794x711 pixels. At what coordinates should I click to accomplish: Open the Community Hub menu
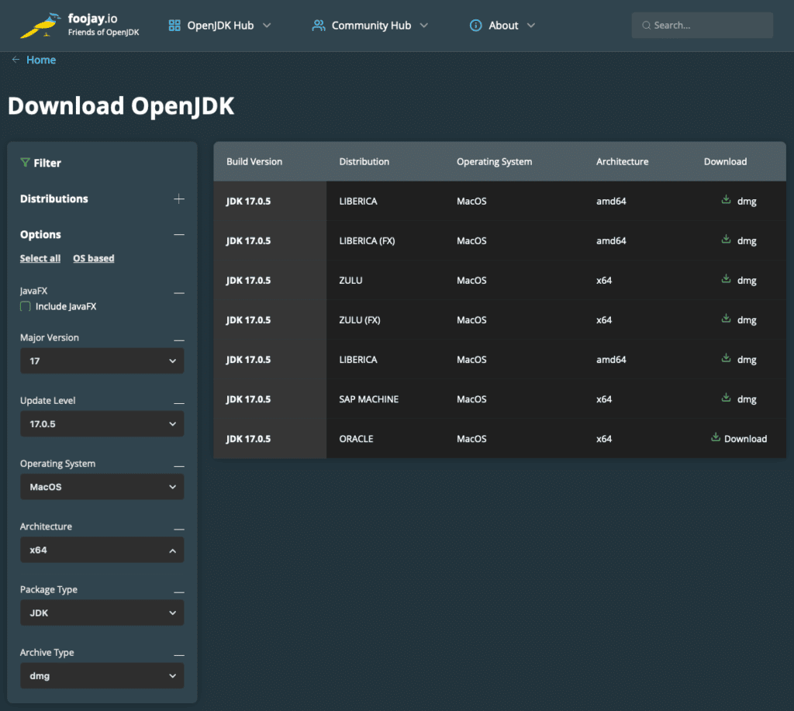coord(370,26)
